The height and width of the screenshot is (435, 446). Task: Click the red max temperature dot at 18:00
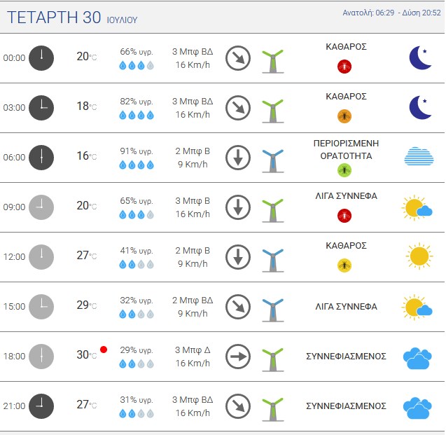[x=104, y=350]
